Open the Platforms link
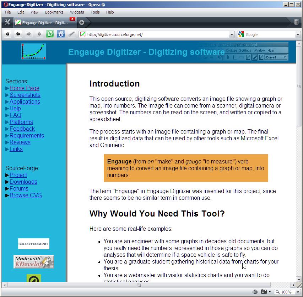This screenshot has height=297, width=303. click(x=21, y=122)
